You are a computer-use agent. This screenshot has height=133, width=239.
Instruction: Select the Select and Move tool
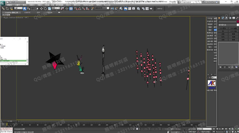41,9
